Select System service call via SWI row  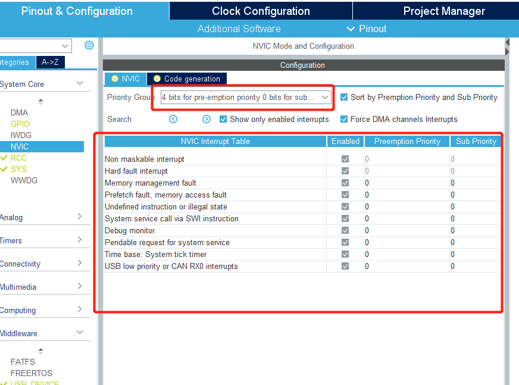pyautogui.click(x=302, y=218)
